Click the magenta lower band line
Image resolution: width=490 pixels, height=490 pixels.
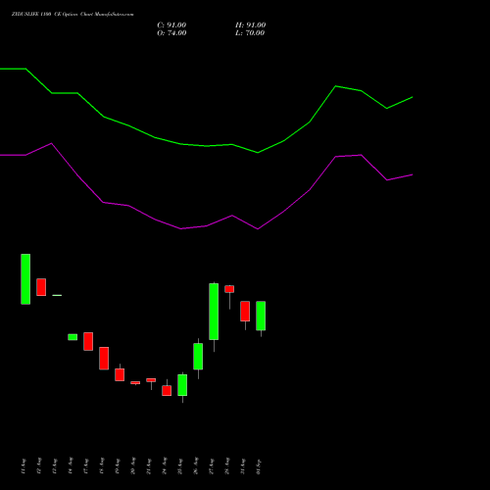207,225
